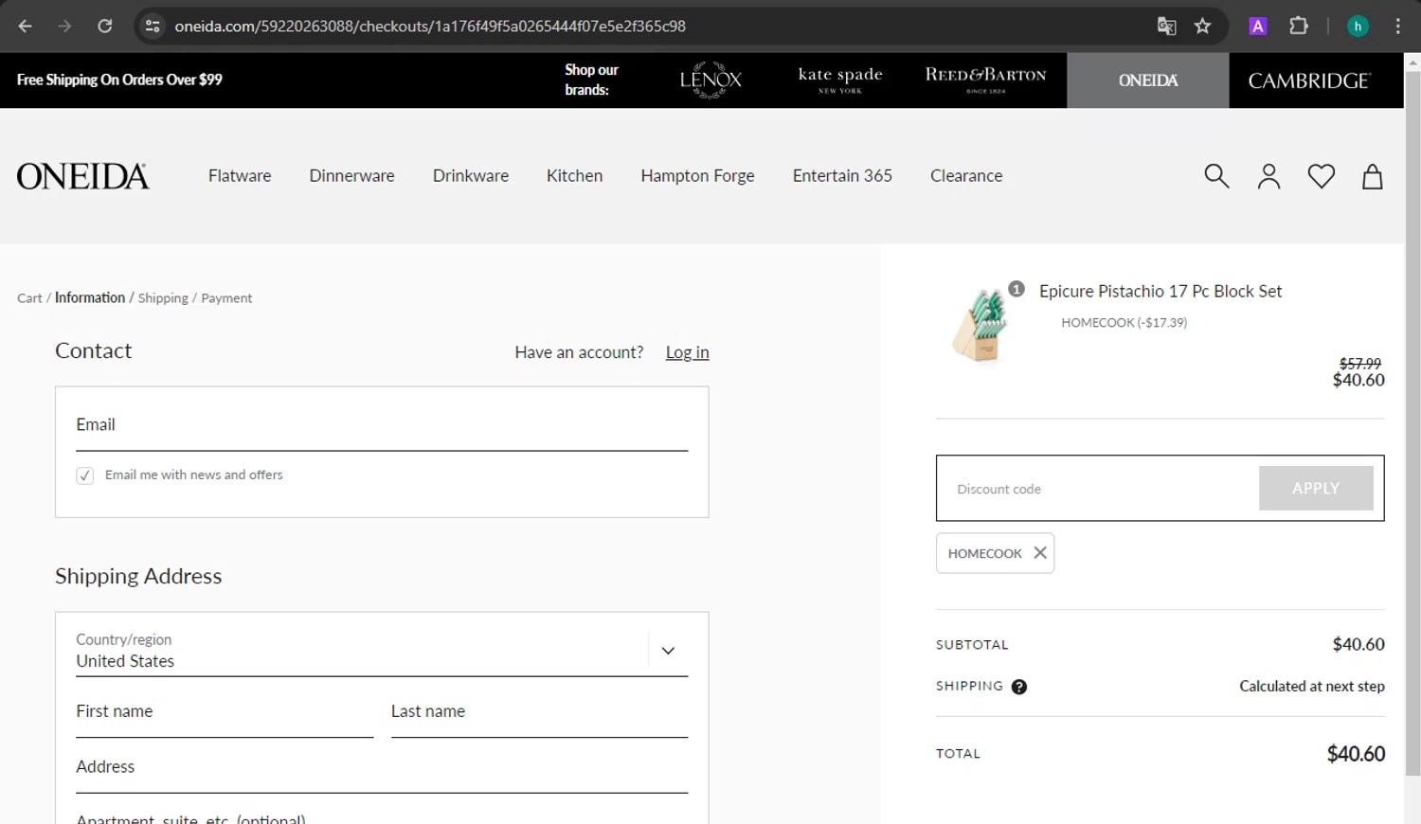Open the wishlist heart icon
Viewport: 1421px width, 824px height.
point(1321,176)
